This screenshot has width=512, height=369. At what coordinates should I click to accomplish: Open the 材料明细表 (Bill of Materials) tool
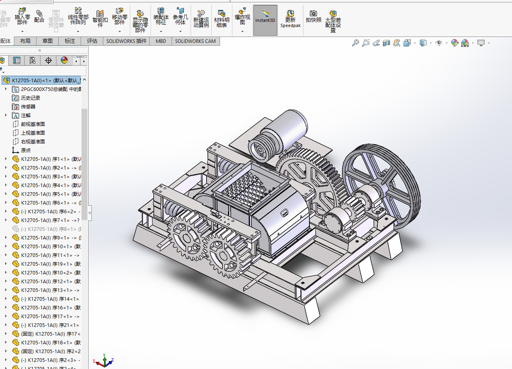pos(222,19)
